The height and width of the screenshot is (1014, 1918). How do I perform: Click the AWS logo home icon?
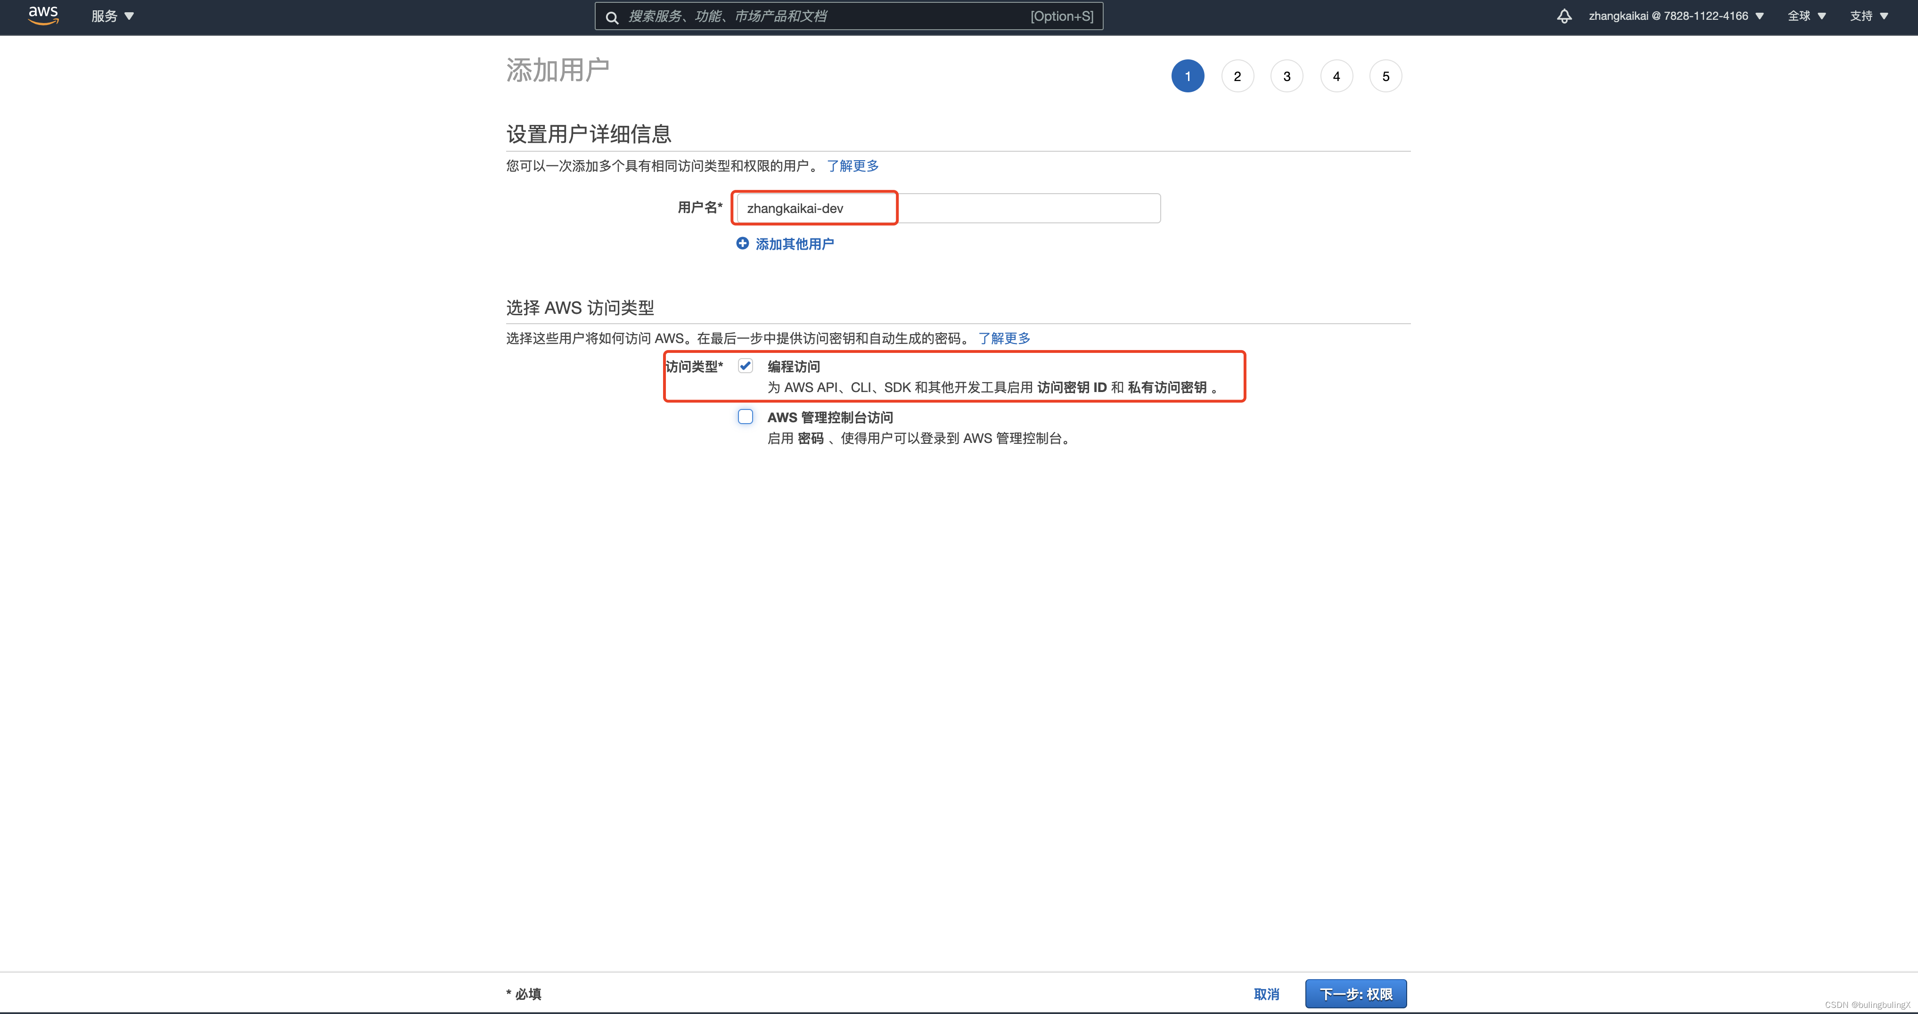pos(43,16)
